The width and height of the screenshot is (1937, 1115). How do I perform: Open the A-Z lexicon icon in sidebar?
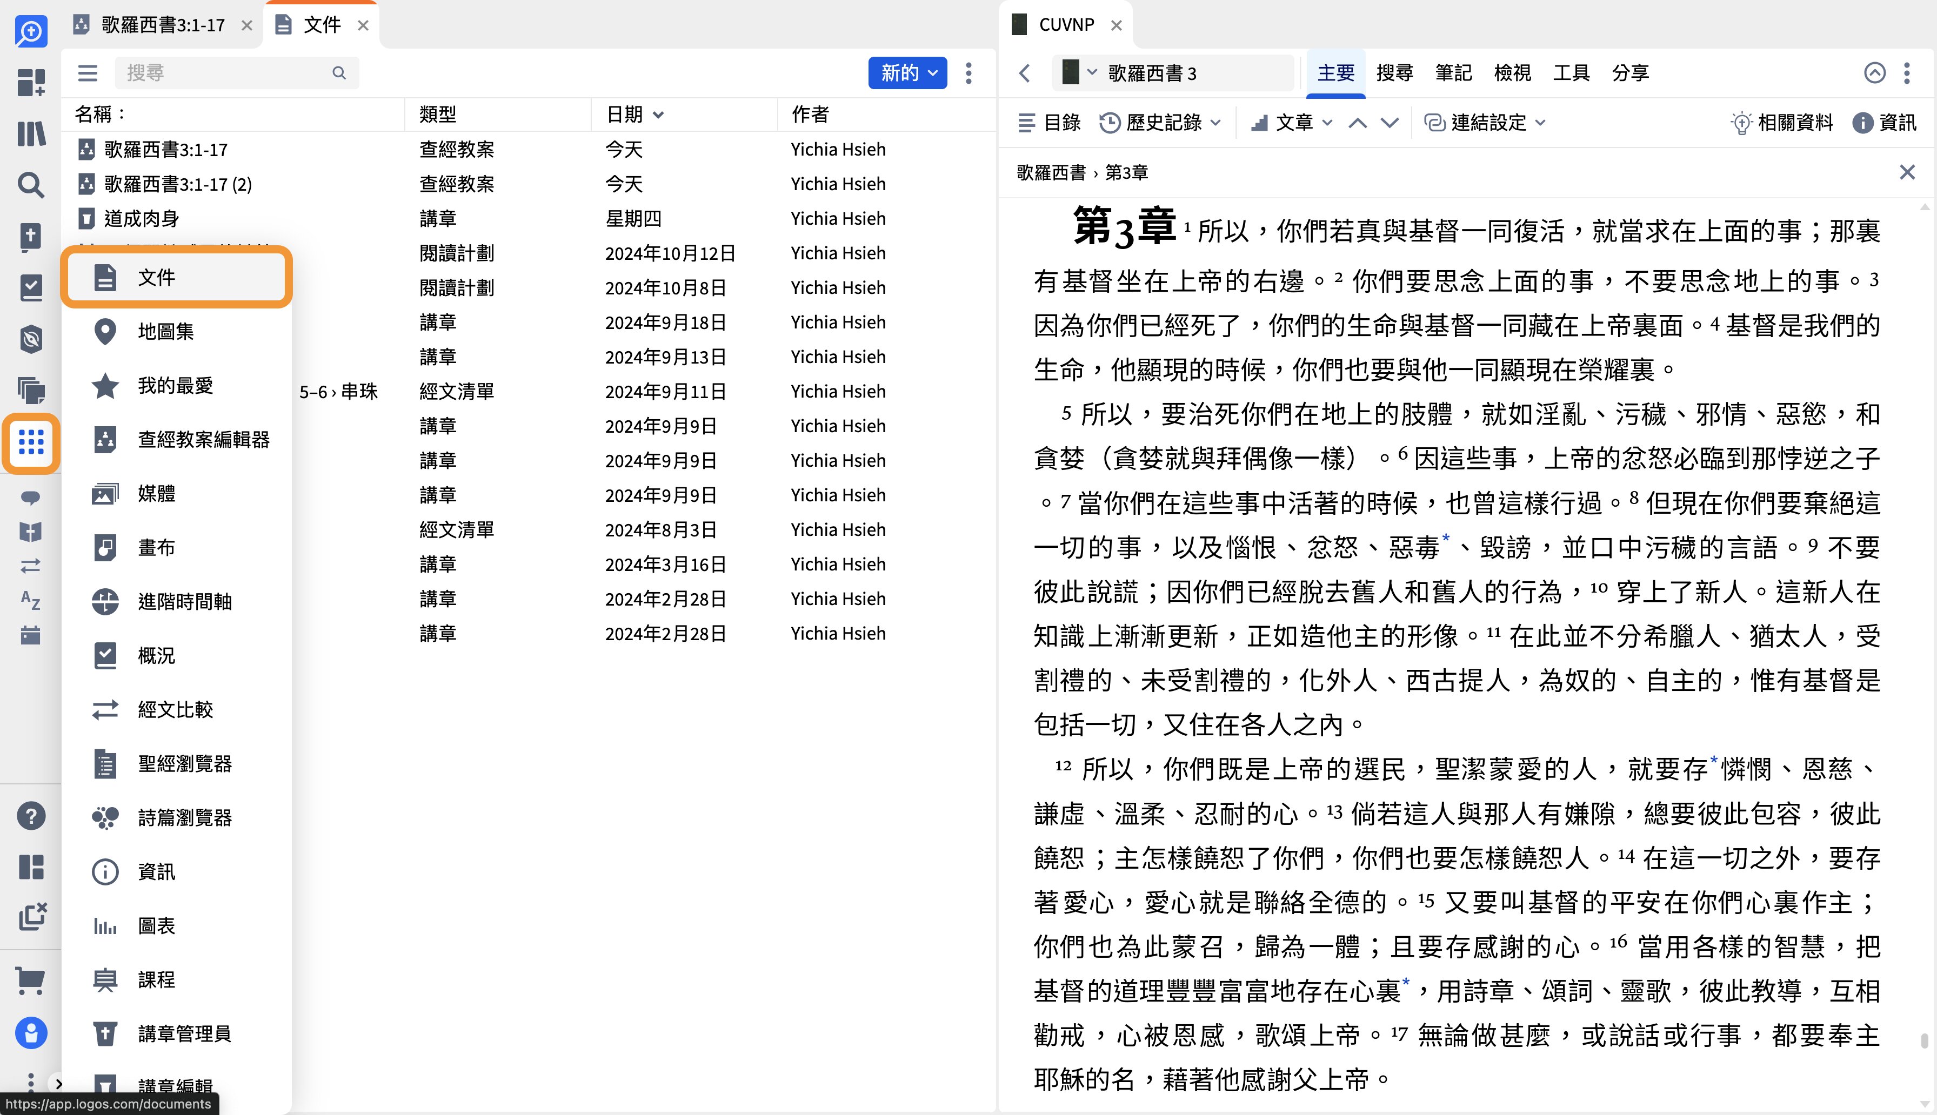click(31, 600)
